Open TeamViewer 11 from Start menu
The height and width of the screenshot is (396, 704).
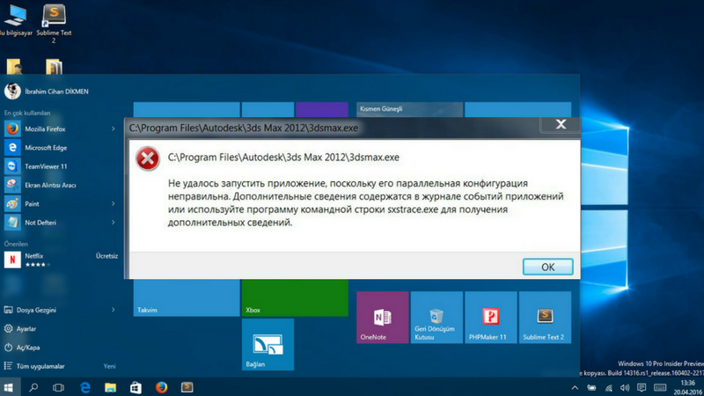(60, 166)
